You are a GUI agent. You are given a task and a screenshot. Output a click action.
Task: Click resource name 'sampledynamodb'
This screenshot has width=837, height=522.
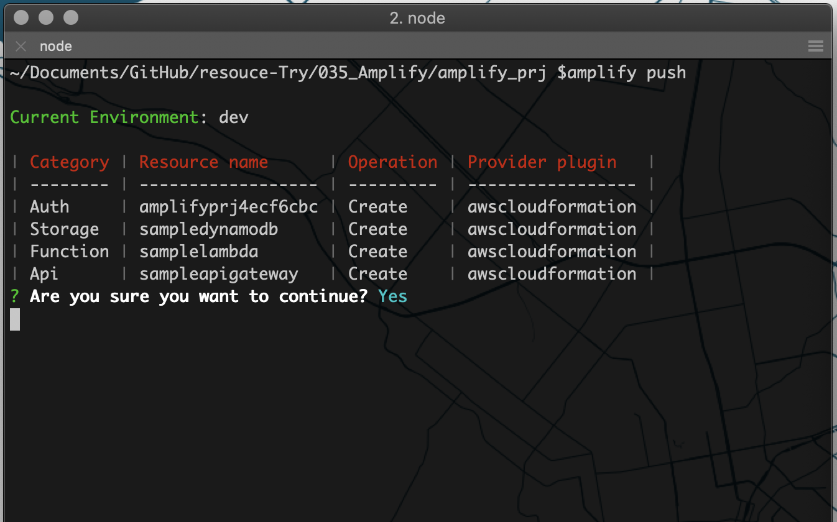(x=209, y=229)
